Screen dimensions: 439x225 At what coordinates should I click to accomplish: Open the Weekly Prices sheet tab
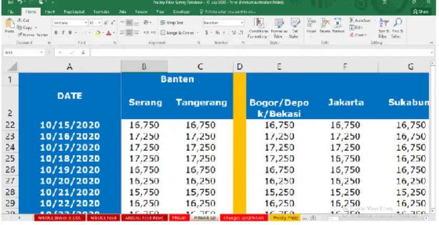284,218
